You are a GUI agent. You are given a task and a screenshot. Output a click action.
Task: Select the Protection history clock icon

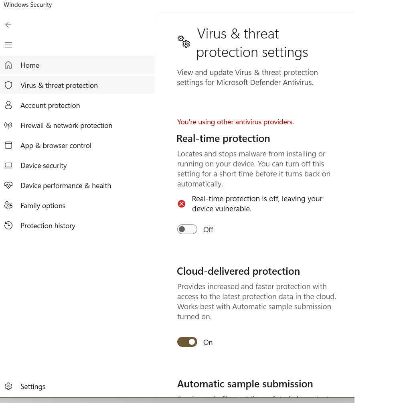click(x=8, y=225)
